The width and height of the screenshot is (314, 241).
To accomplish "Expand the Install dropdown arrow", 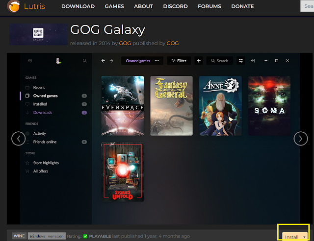I will (x=304, y=237).
